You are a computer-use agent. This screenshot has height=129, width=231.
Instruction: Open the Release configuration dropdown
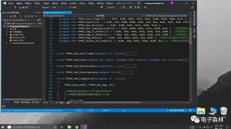(x=46, y=7)
